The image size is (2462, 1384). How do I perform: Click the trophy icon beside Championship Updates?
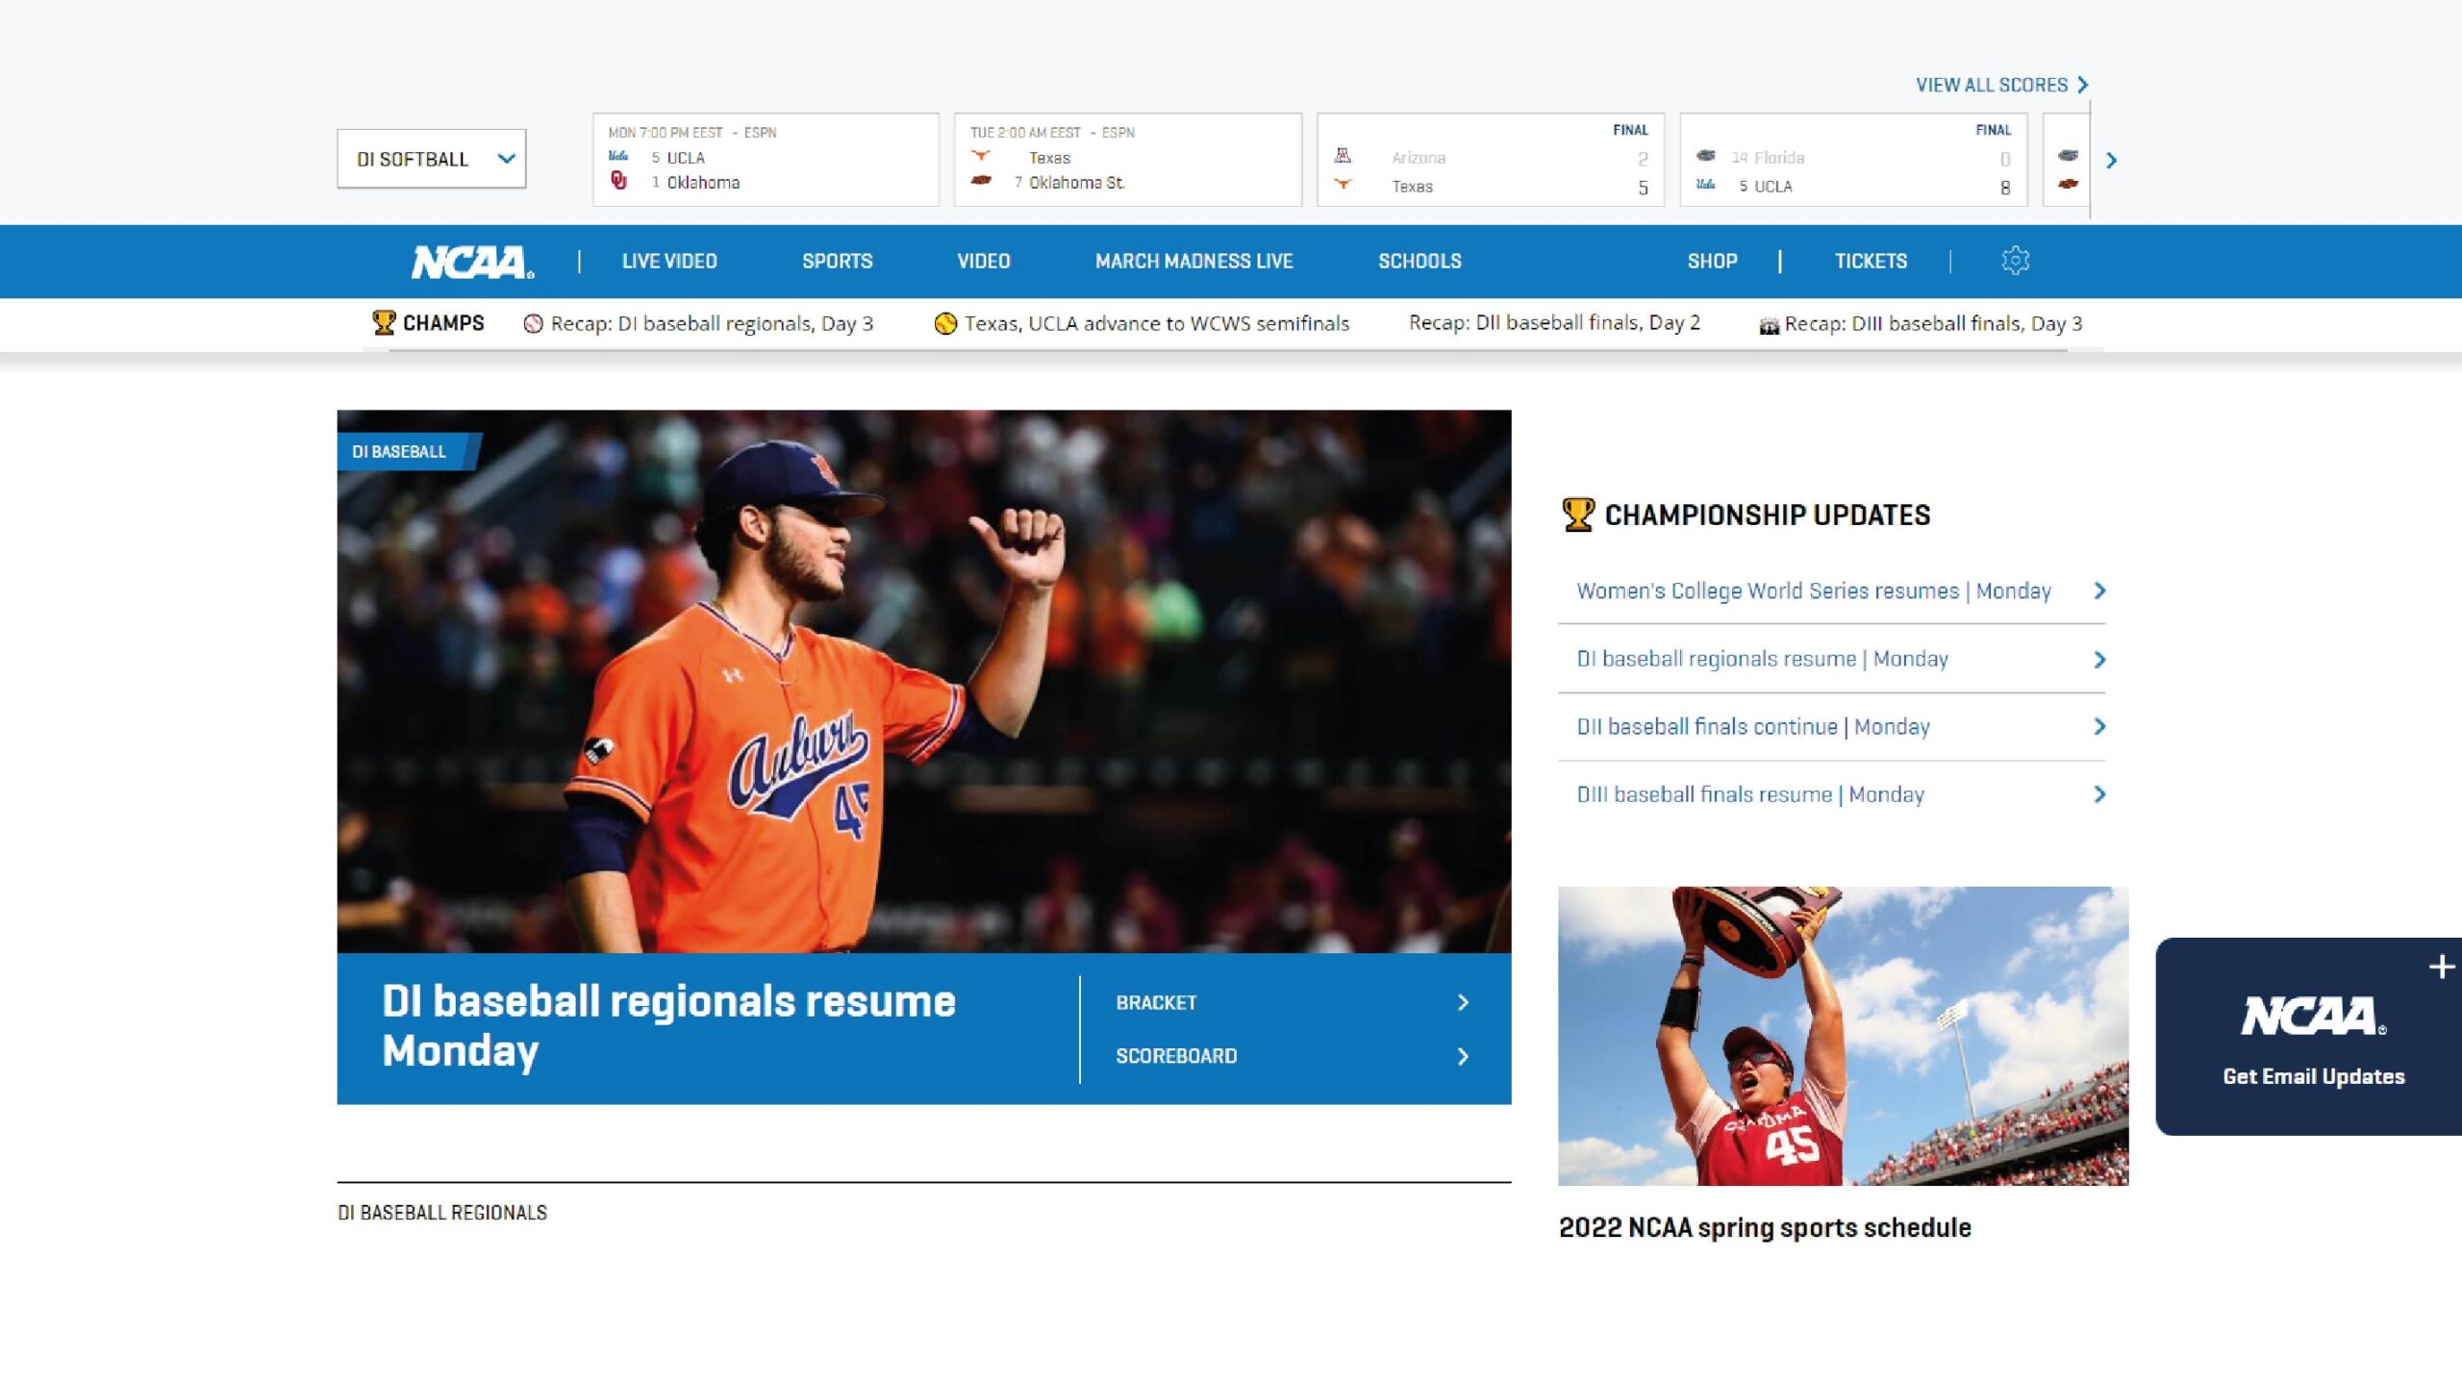(1578, 514)
